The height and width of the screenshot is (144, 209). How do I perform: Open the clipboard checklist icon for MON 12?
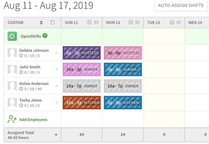tap(131, 22)
